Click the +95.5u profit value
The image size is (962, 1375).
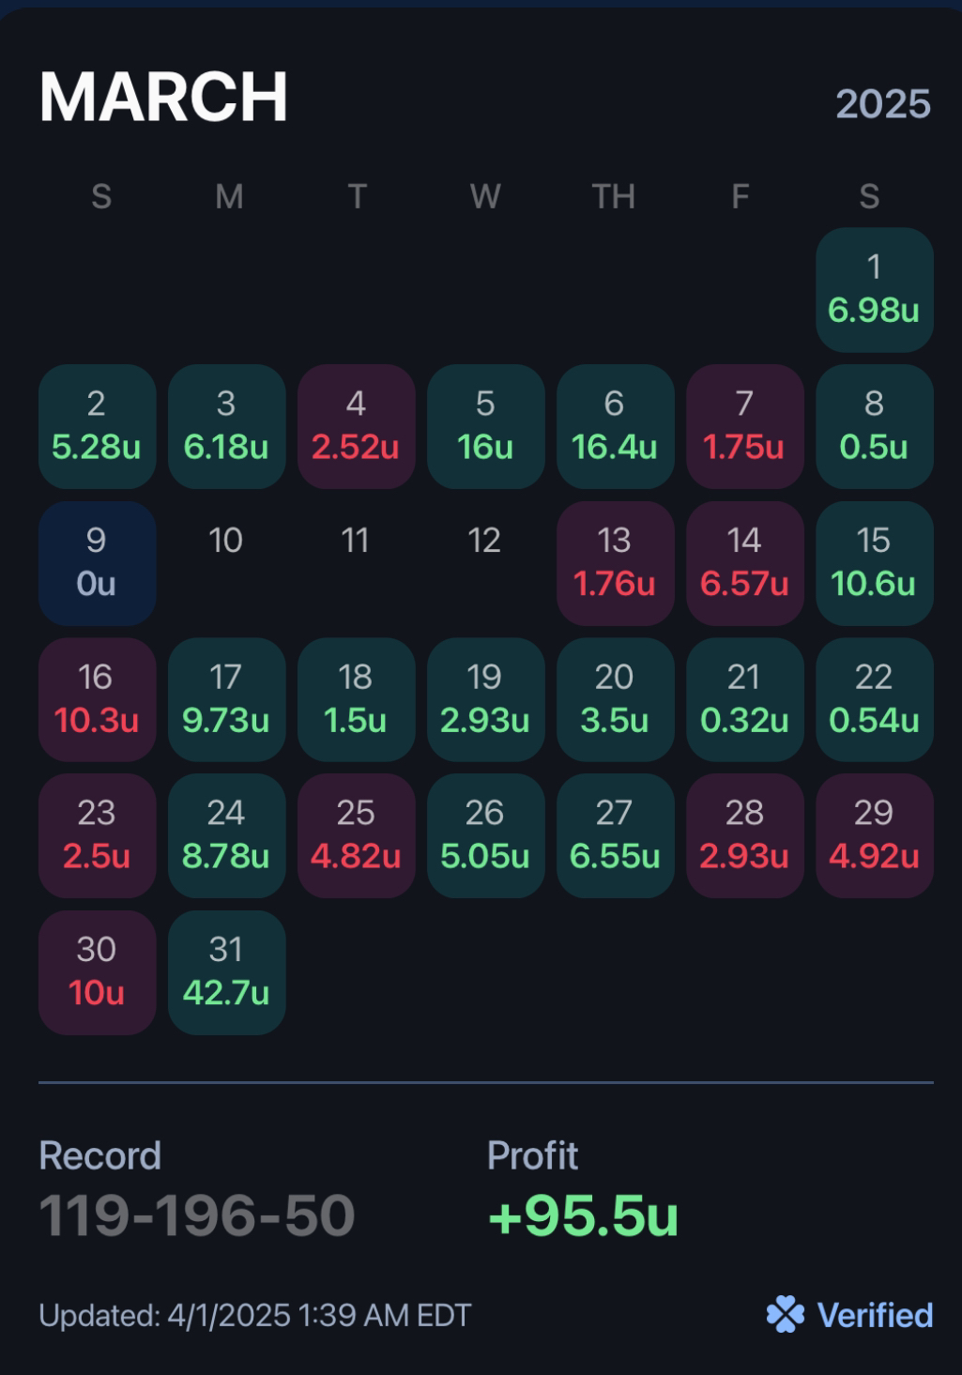pyautogui.click(x=583, y=1215)
